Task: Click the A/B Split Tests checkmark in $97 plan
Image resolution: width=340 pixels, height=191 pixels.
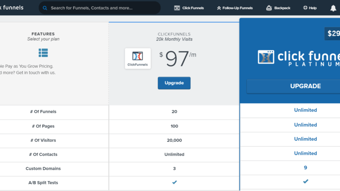Action: pos(174,182)
